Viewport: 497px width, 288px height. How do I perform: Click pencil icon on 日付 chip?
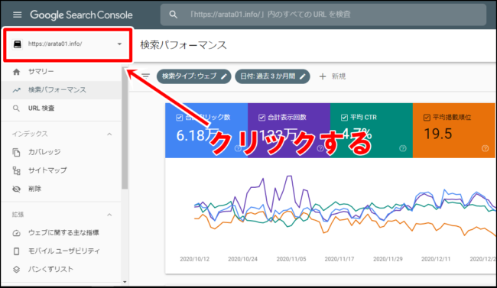[302, 76]
